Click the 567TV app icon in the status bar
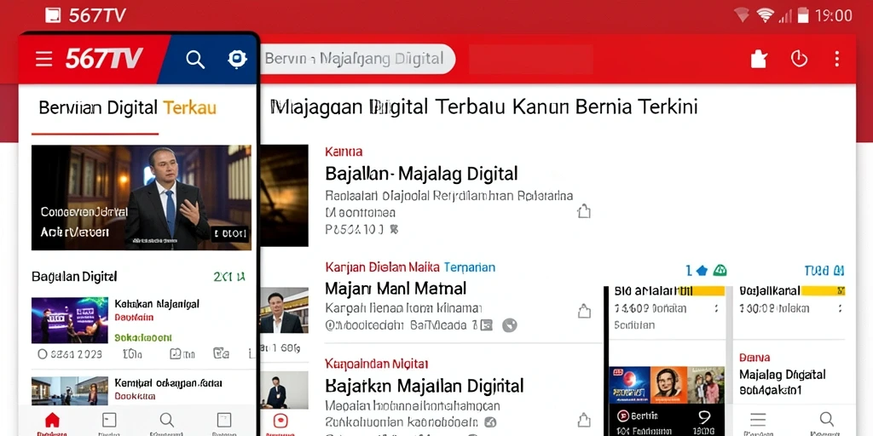The width and height of the screenshot is (873, 436). 53,15
